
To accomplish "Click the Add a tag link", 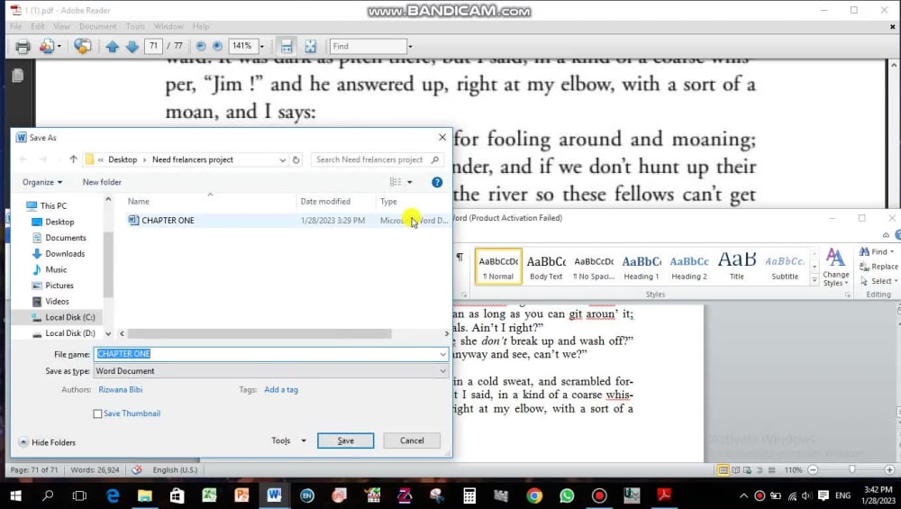I will [281, 389].
